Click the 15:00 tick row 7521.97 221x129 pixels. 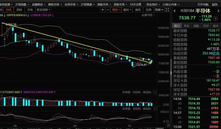tap(196, 127)
